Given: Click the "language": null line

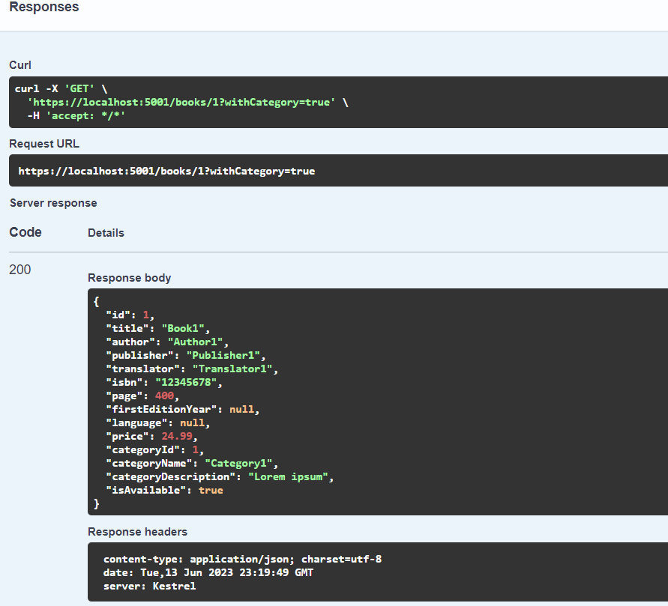Looking at the screenshot, I should 157,422.
